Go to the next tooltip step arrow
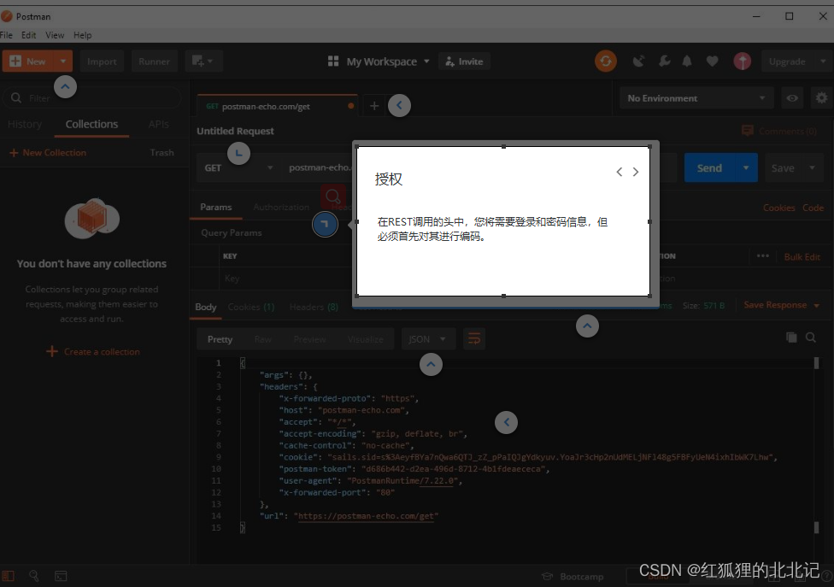This screenshot has width=834, height=587. pyautogui.click(x=636, y=172)
